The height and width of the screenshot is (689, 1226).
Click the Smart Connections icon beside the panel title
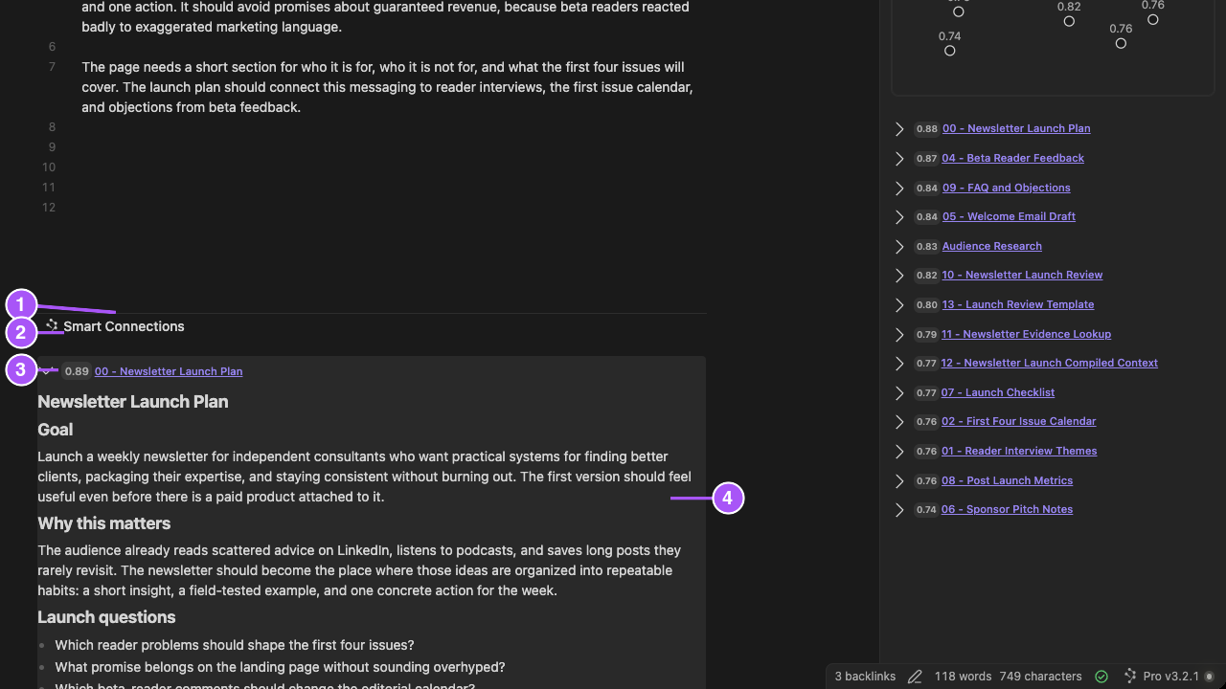52,325
